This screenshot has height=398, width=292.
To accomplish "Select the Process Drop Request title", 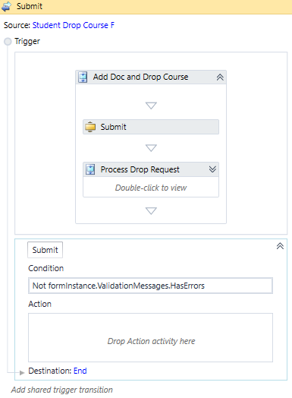I will pyautogui.click(x=140, y=169).
